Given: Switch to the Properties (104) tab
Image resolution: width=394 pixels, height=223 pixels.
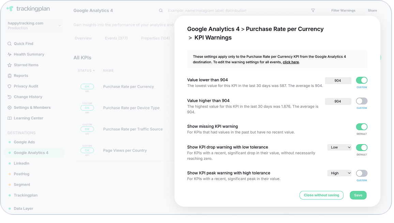Looking at the screenshot, I should click(x=155, y=38).
